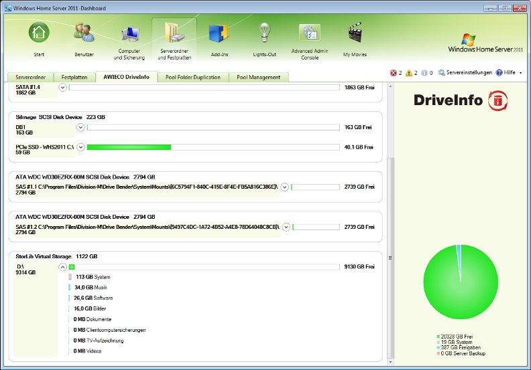Screen dimensions: 531x370
Task: Click the Windows Home Server 2011 logo
Action: click(x=485, y=43)
